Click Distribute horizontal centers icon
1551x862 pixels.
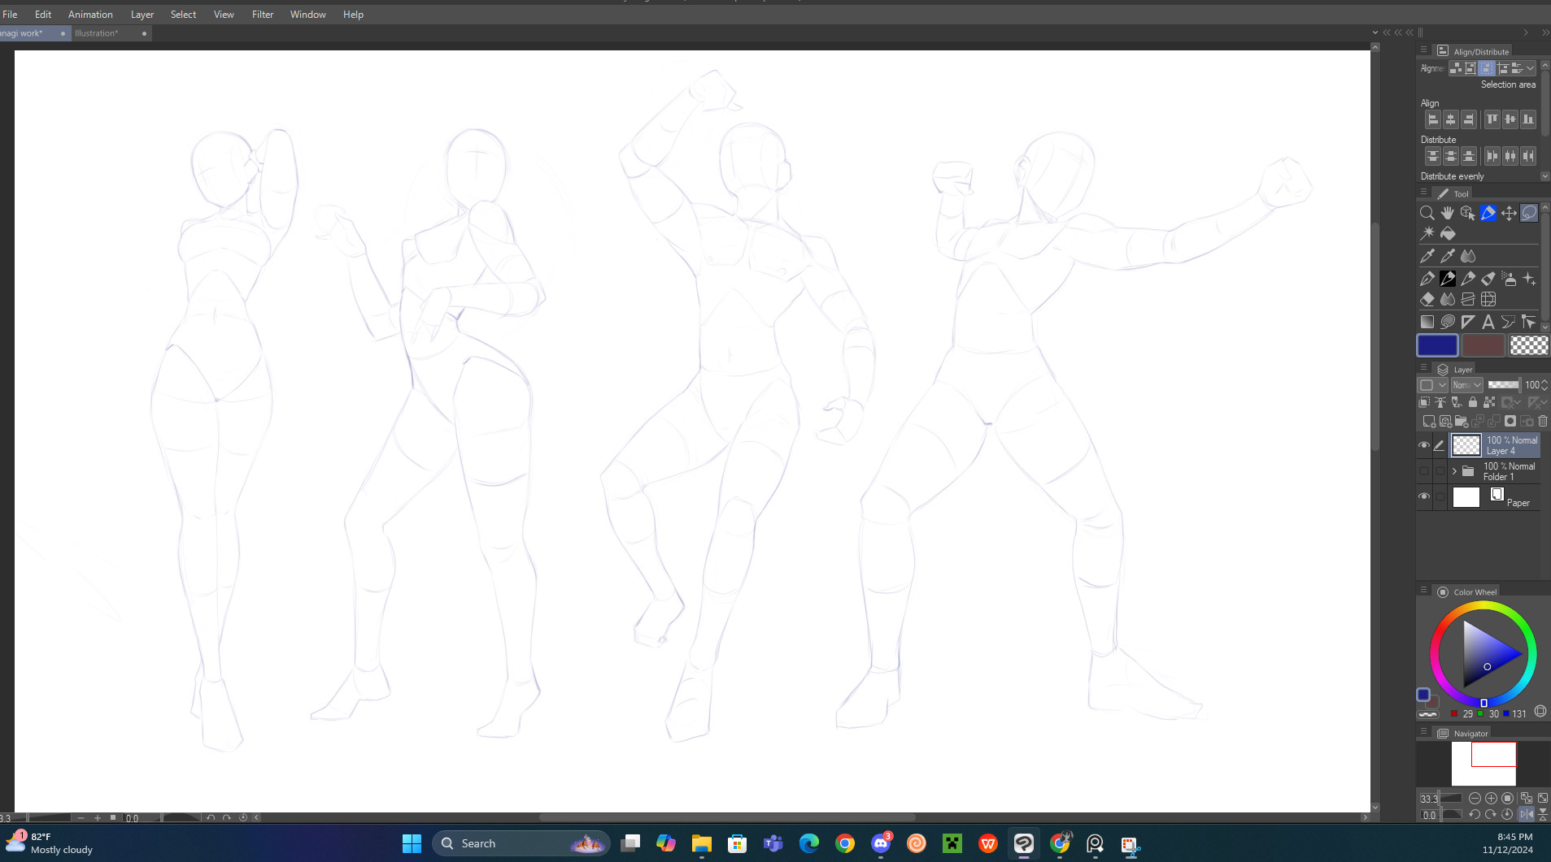pos(1510,156)
